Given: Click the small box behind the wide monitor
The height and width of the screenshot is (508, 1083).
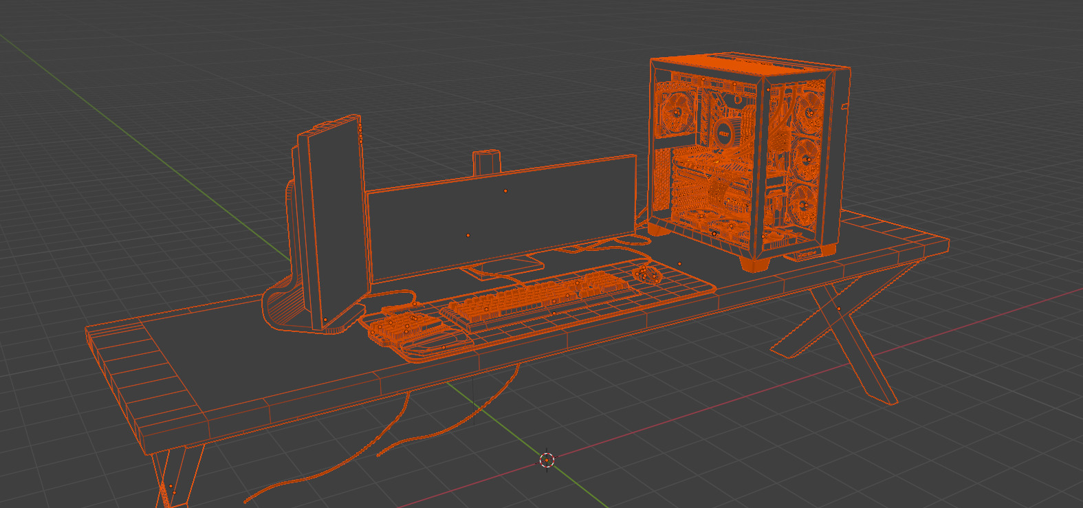Looking at the screenshot, I should tap(485, 163).
